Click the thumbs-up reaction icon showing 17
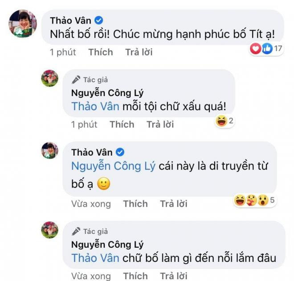The image size is (294, 281). click(x=267, y=48)
